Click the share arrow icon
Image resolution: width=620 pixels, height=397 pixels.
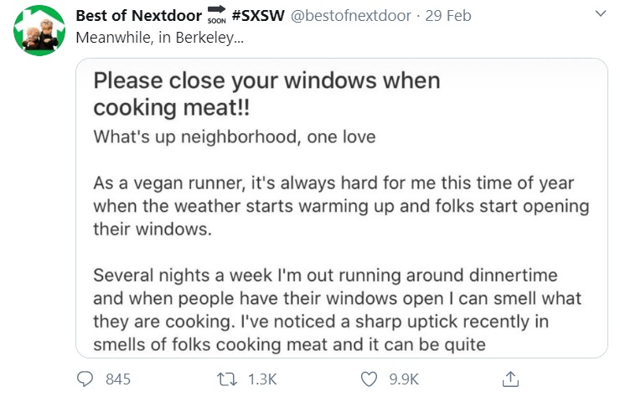point(509,379)
